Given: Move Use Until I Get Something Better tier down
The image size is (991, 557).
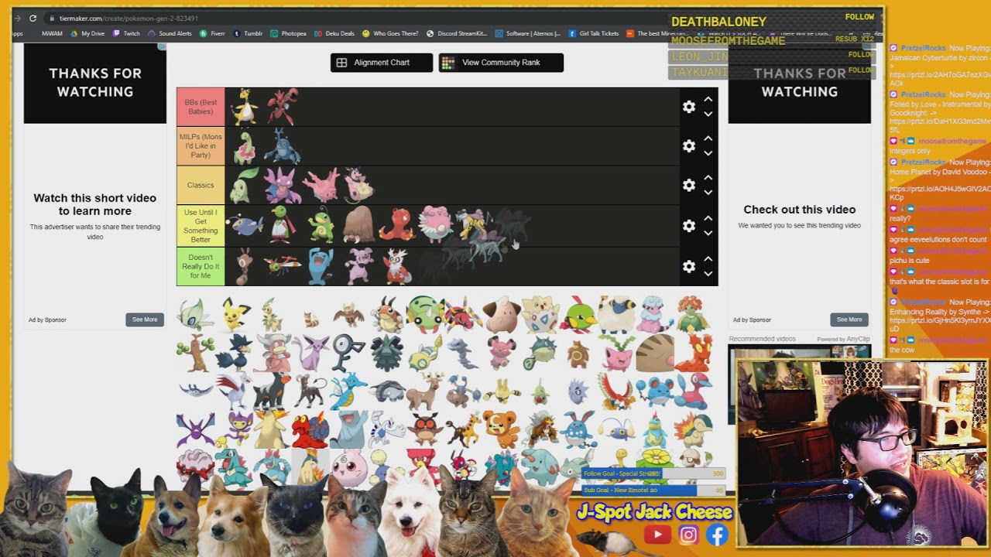Looking at the screenshot, I should 708,234.
